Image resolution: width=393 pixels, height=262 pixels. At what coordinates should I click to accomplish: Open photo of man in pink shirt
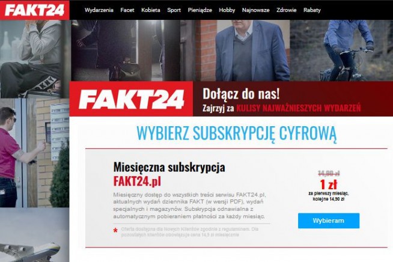point(35,153)
